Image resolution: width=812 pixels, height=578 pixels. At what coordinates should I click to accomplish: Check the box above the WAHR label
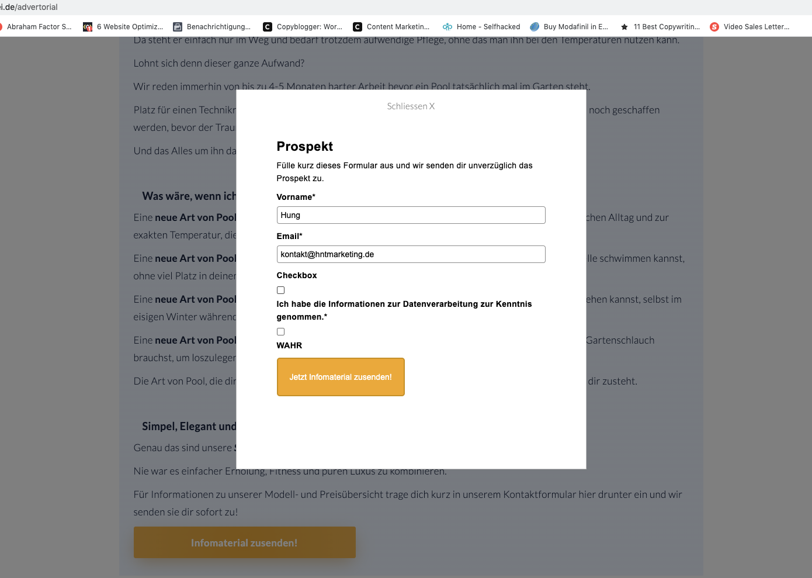click(x=280, y=331)
